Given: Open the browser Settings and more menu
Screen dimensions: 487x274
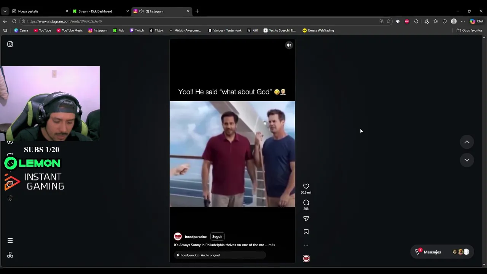Looking at the screenshot, I should [463, 21].
